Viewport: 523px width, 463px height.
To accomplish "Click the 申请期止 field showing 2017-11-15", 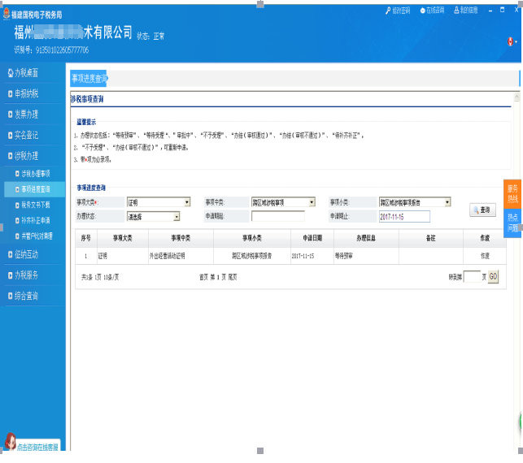I will [404, 217].
